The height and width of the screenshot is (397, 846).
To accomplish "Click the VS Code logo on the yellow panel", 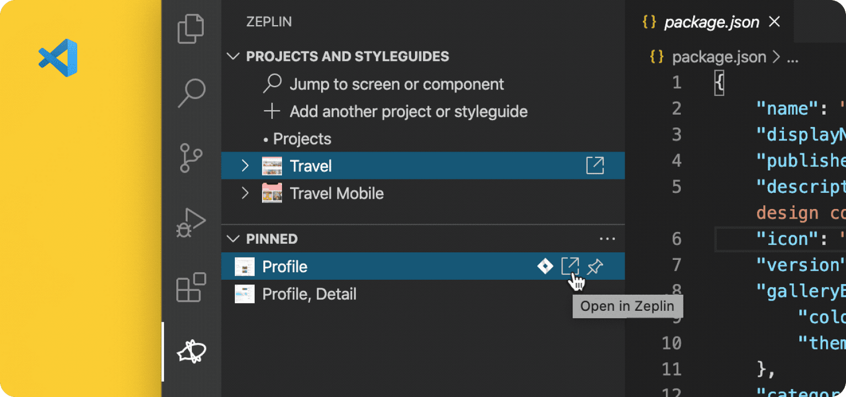I will tap(57, 57).
